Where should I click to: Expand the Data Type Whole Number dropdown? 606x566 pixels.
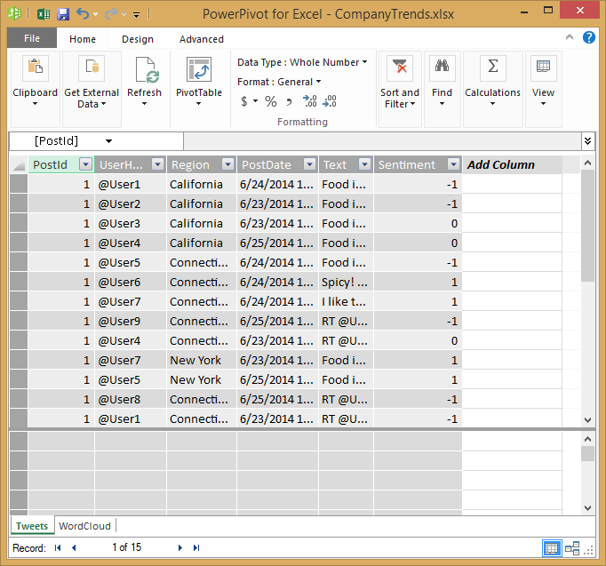coord(364,62)
